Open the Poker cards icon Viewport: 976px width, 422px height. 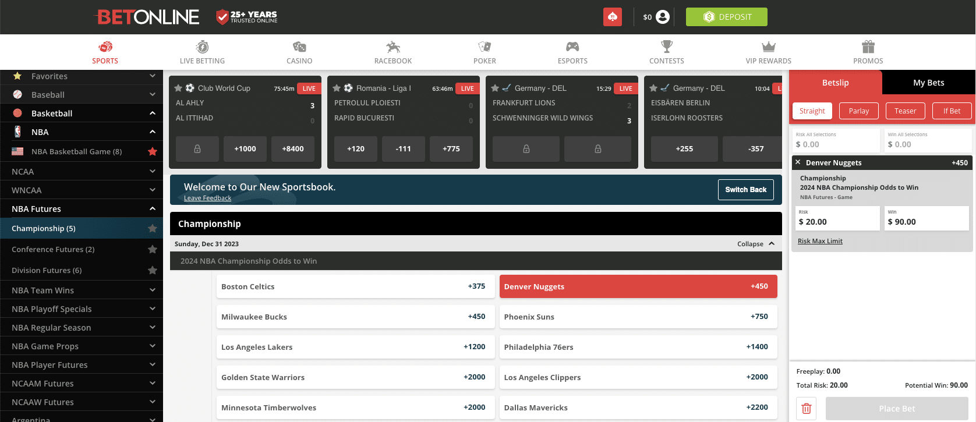click(485, 47)
